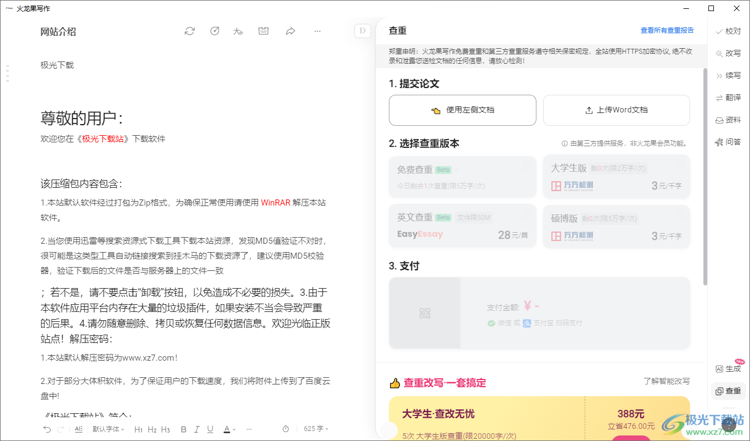Select the 查重 plagiarism check tab
Screen dimensions: 750x441
click(x=728, y=391)
